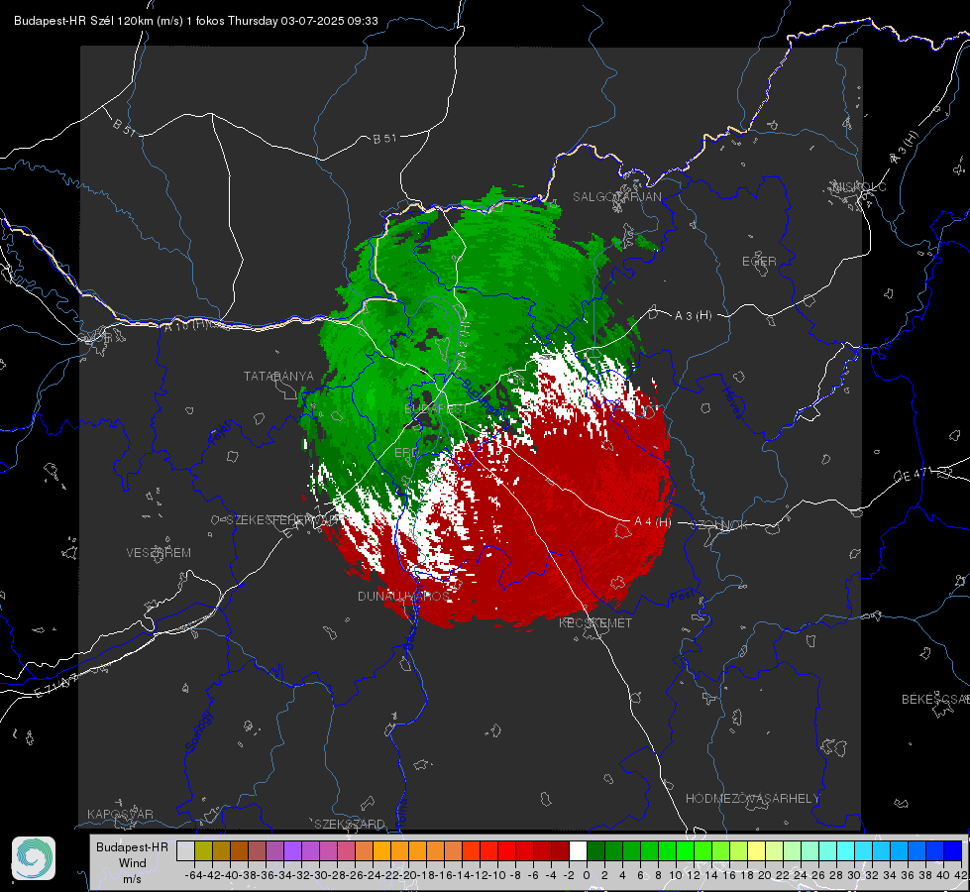Click the BÉKÉSCSABA city label
The width and height of the screenshot is (970, 892).
935,700
